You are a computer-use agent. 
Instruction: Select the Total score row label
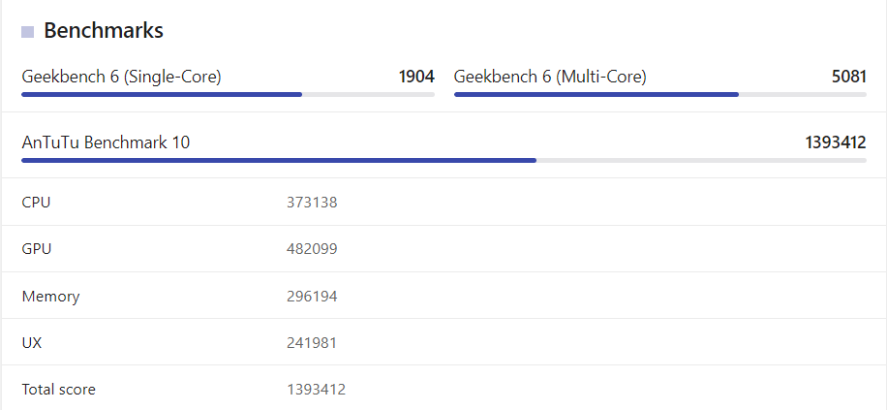pos(58,390)
